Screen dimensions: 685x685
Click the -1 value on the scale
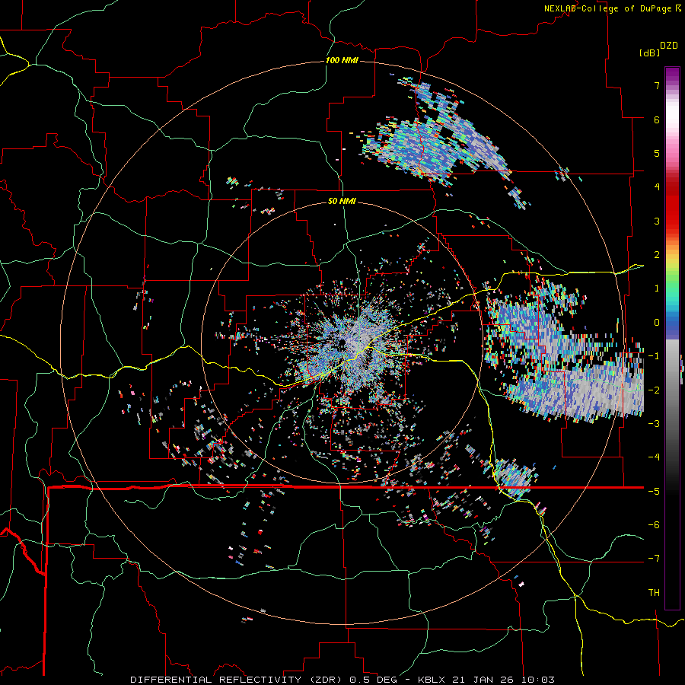(654, 356)
